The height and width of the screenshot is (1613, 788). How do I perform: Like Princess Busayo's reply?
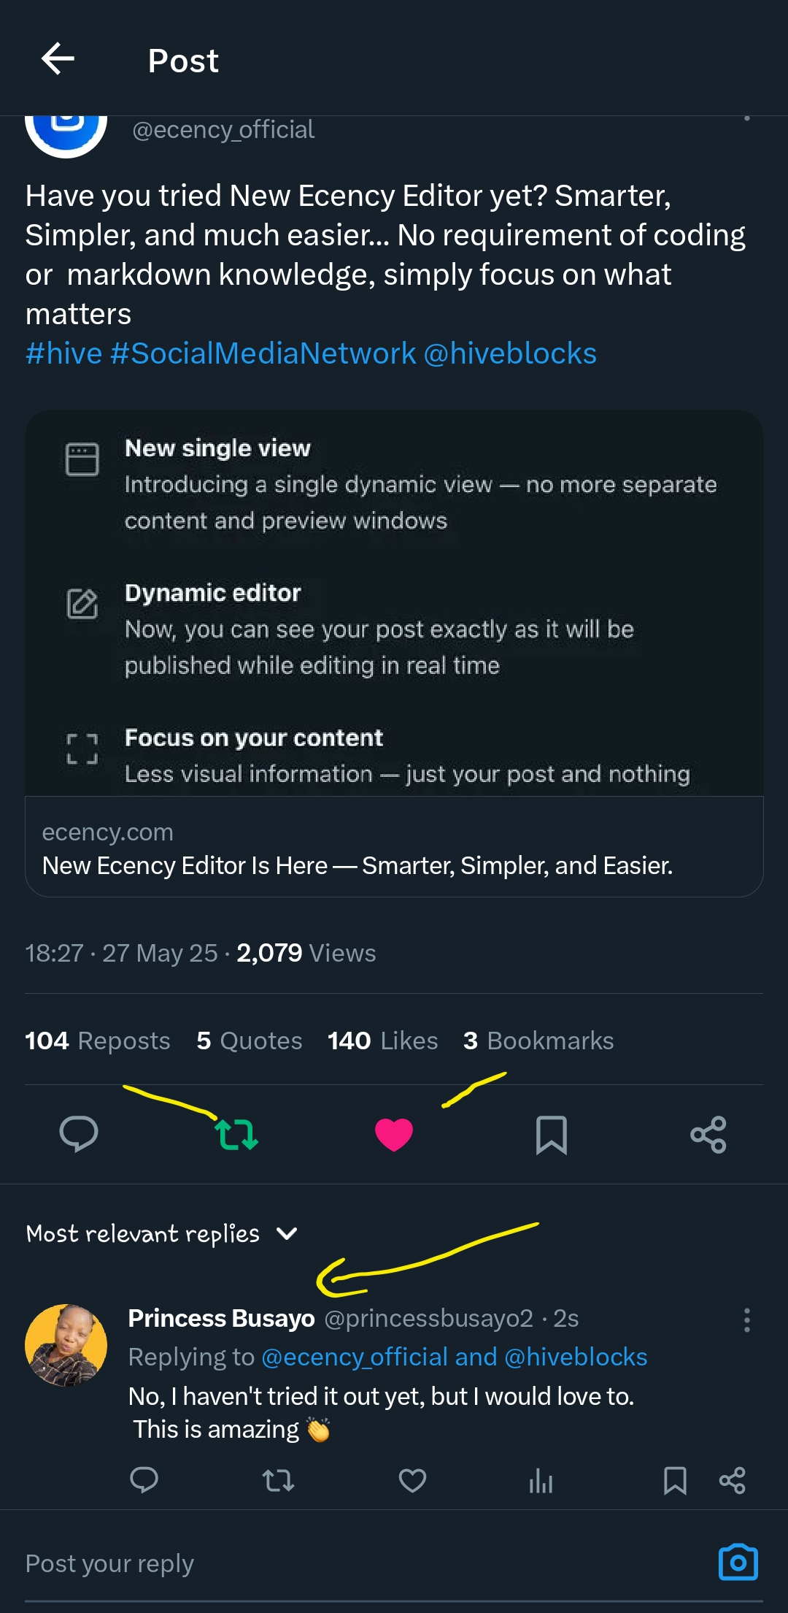pos(412,1481)
